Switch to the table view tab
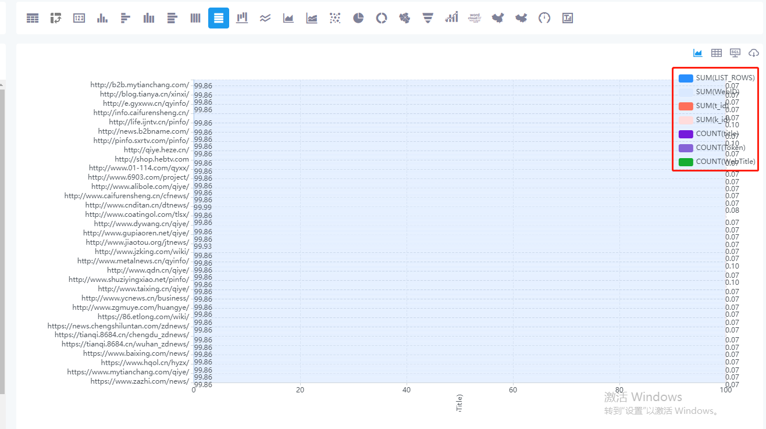Image resolution: width=766 pixels, height=429 pixels. pos(716,52)
